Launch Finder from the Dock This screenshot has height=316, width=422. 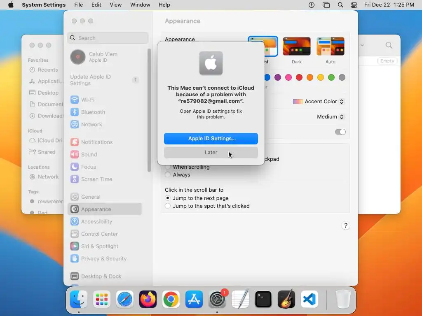(x=79, y=299)
